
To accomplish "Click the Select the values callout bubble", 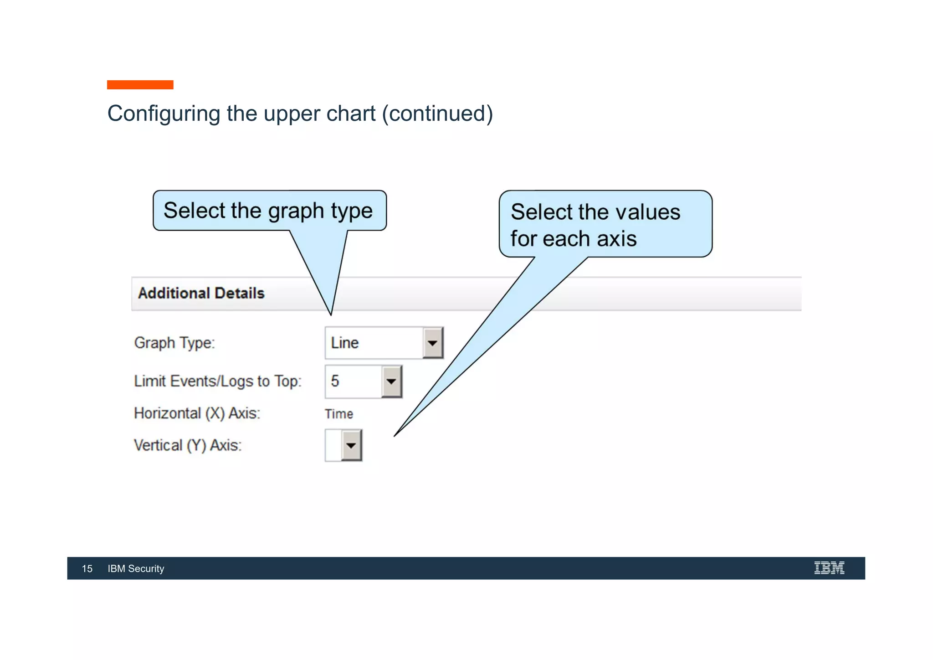I will pos(605,224).
